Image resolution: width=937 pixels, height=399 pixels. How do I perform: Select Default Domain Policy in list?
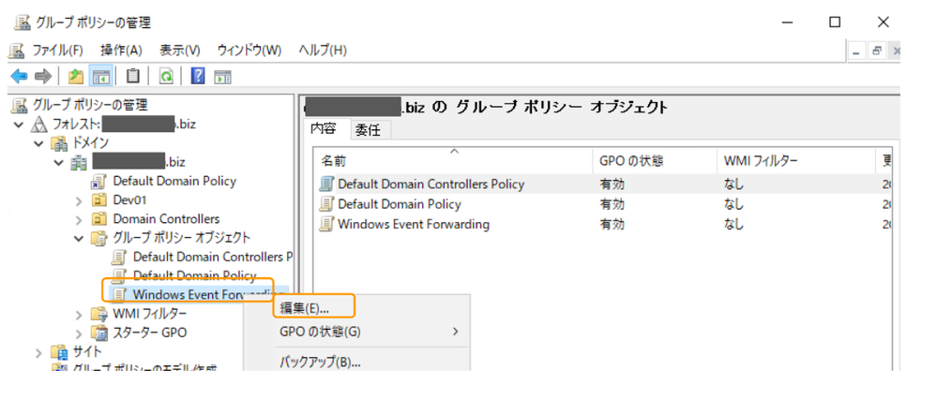[400, 204]
